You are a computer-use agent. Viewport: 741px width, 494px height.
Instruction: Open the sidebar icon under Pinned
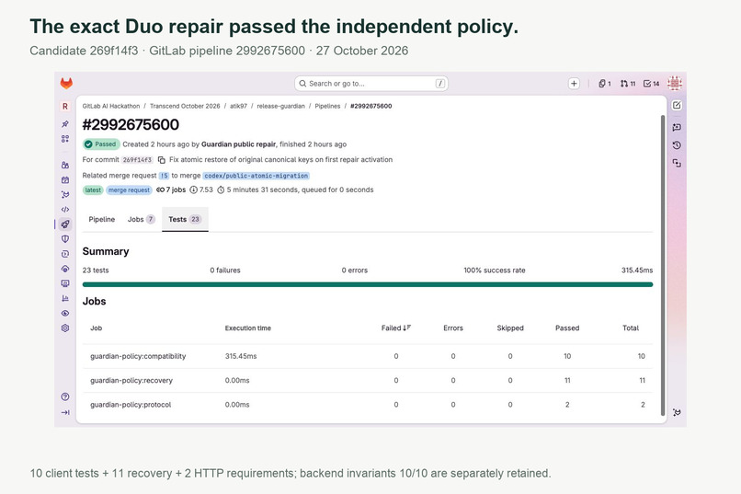pos(65,139)
